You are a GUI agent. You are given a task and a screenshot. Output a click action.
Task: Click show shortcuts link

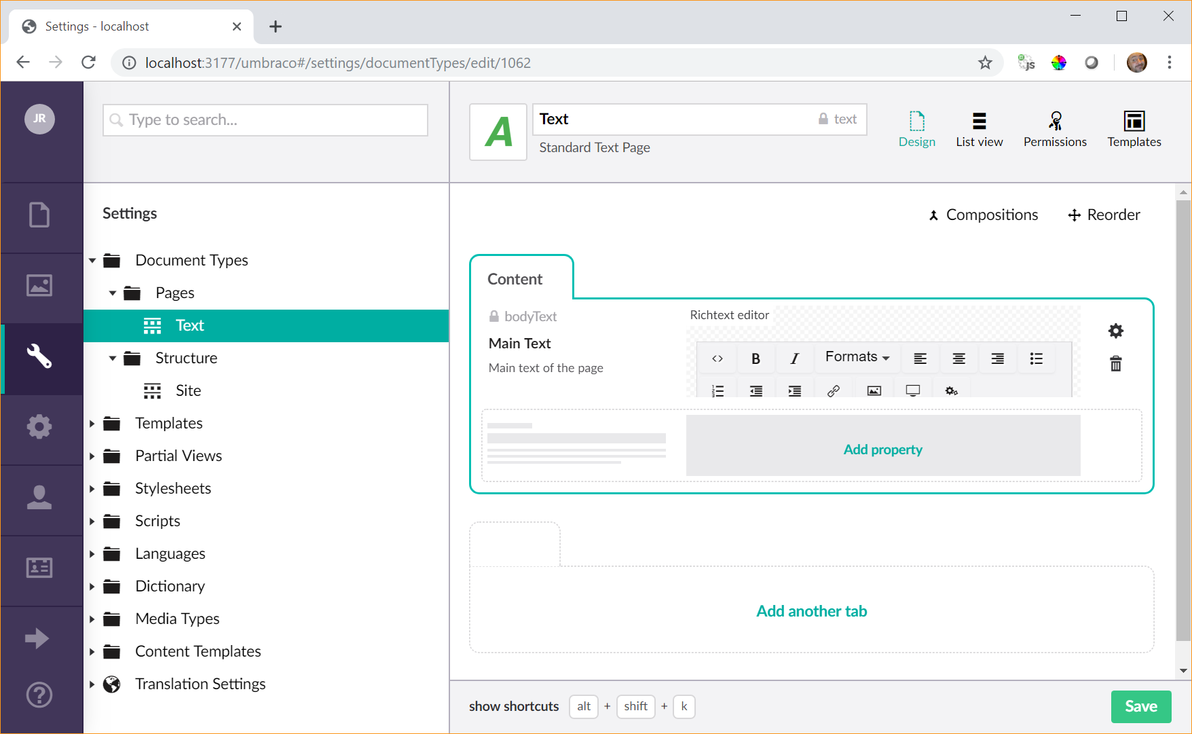tap(514, 706)
